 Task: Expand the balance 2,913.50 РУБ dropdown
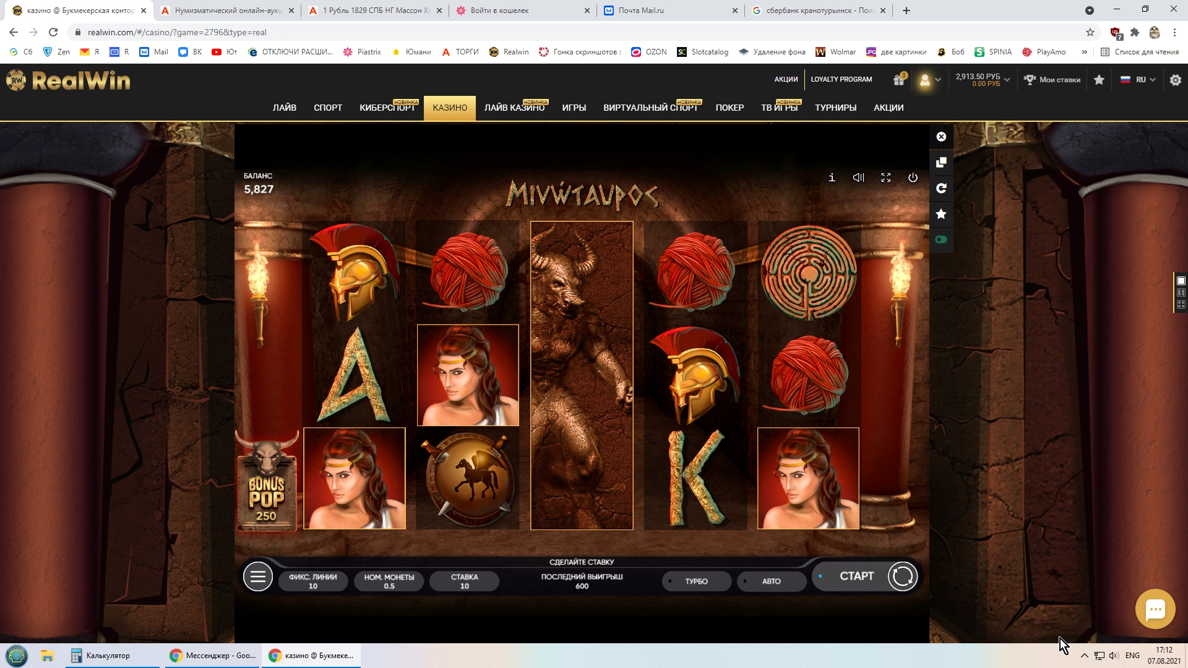(x=983, y=80)
